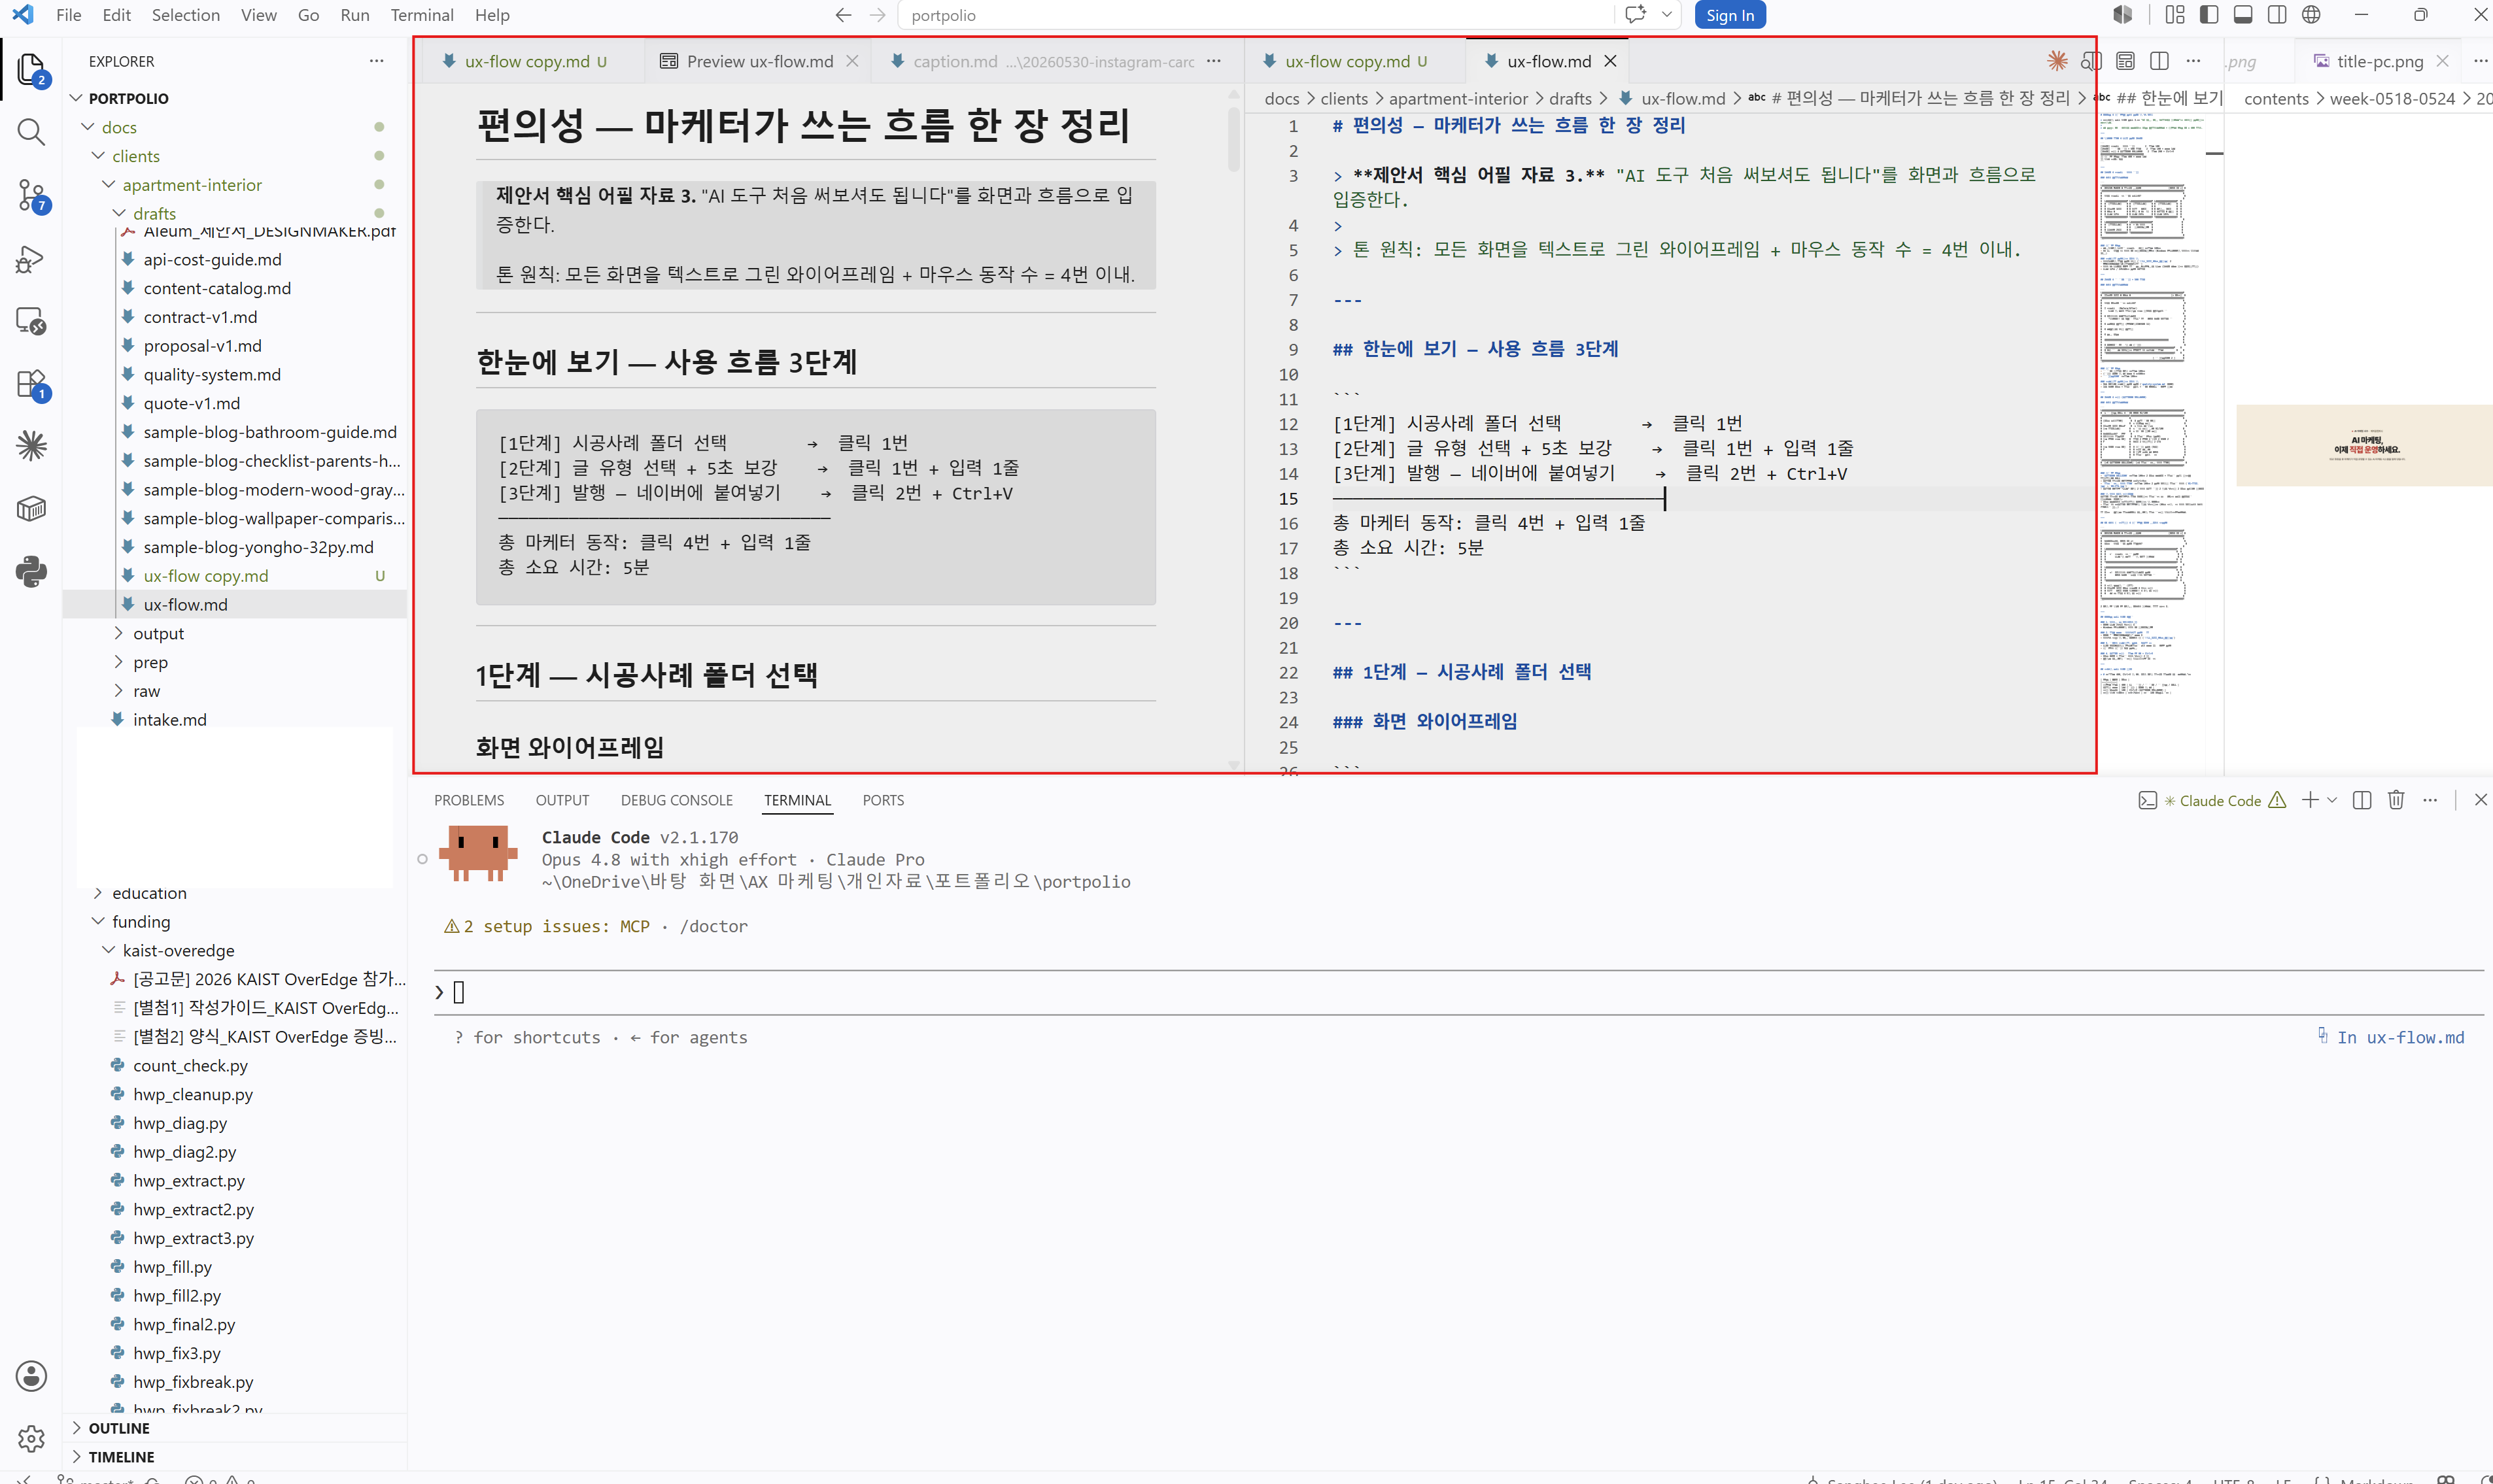Close the terminal panel
The width and height of the screenshot is (2493, 1484).
coord(2480,800)
